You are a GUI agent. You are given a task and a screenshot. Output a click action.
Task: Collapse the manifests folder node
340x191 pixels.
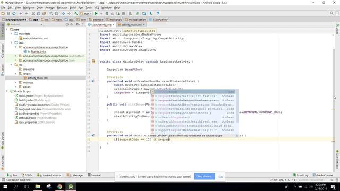coord(12,34)
